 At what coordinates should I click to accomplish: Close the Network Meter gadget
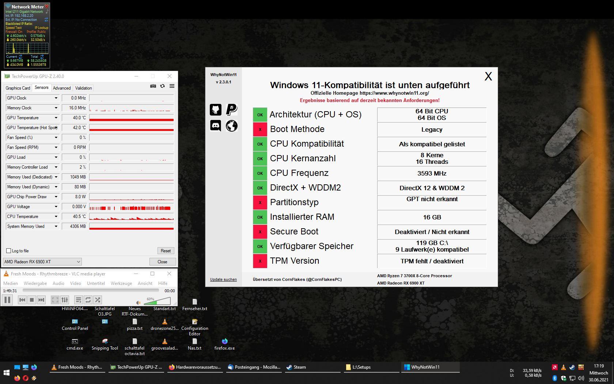pos(46,7)
